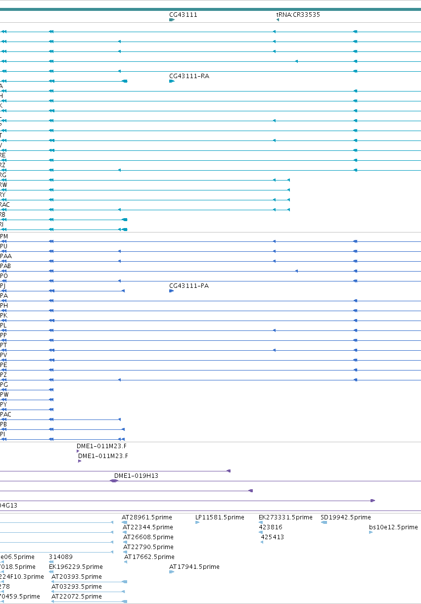Select the AT17941.5prime arrow glyph
The image size is (421, 604).
click(x=172, y=572)
